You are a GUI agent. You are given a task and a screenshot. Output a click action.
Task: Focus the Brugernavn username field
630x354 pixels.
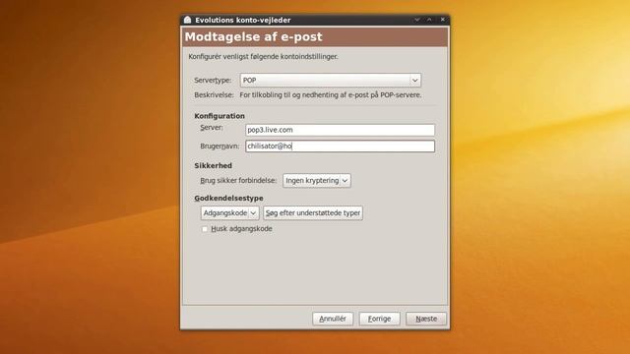pyautogui.click(x=340, y=147)
